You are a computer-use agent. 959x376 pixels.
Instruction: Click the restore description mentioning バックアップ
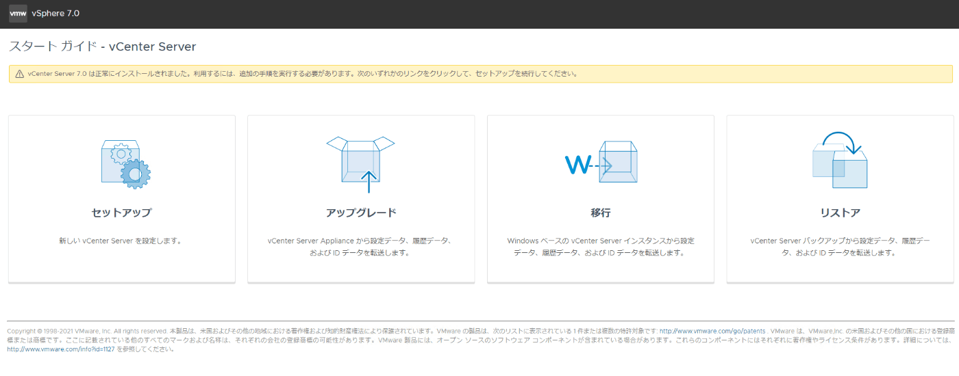coord(840,247)
